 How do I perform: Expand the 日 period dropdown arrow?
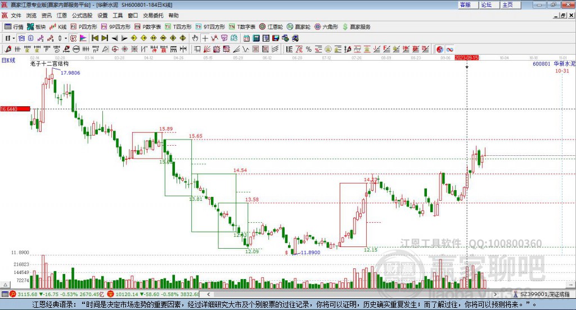coord(13,38)
